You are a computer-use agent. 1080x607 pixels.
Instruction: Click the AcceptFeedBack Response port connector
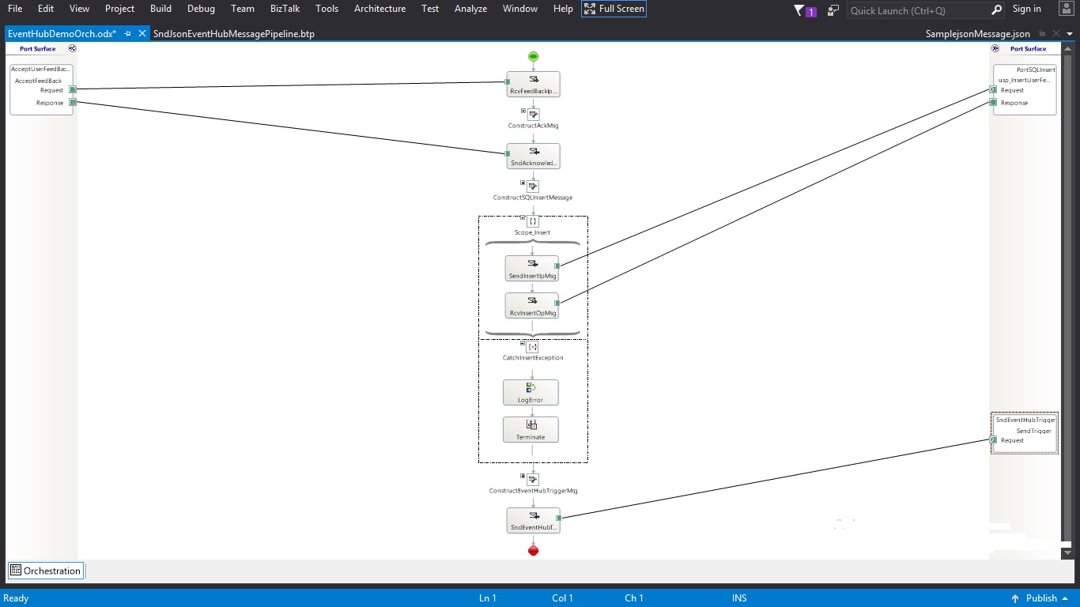(x=73, y=103)
